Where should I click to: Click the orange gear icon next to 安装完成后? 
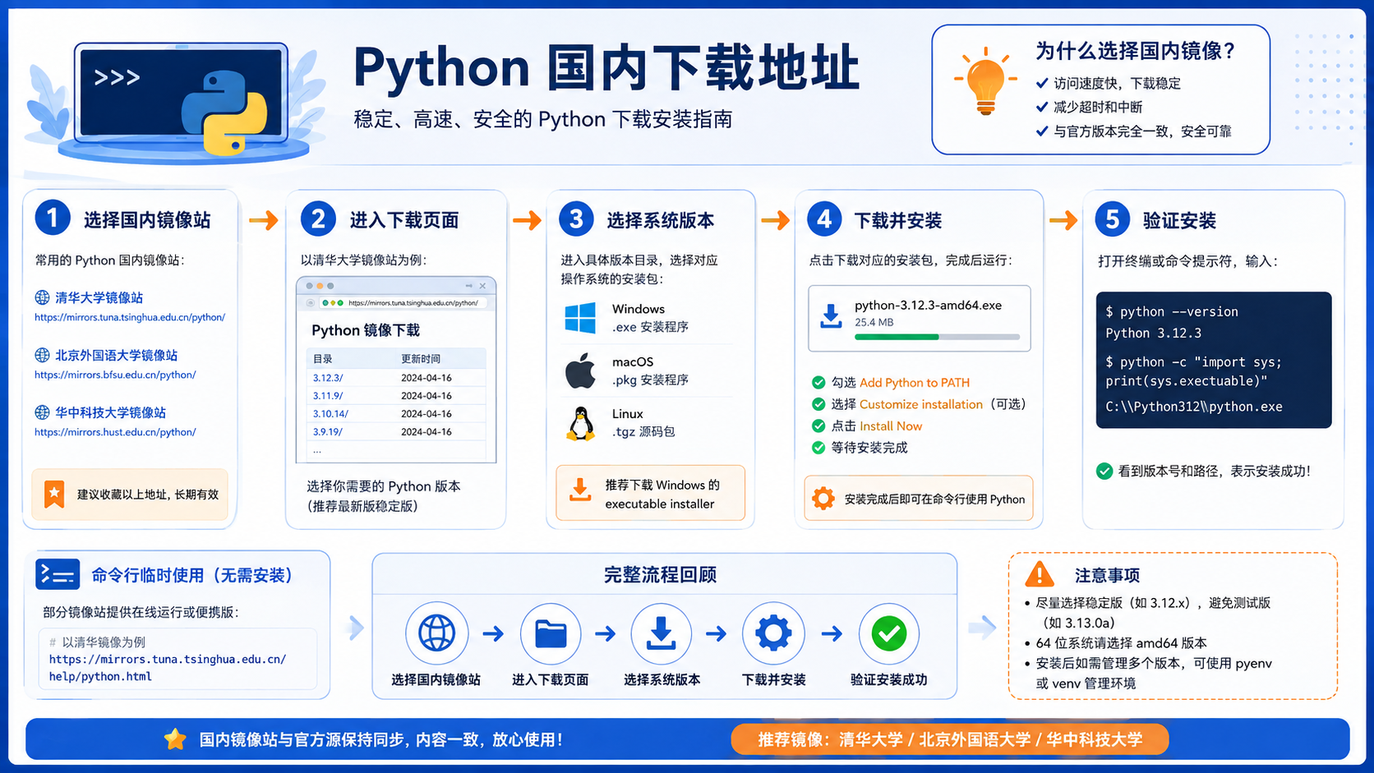tap(823, 499)
